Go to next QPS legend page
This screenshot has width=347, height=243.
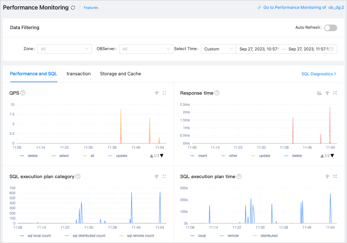162,156
